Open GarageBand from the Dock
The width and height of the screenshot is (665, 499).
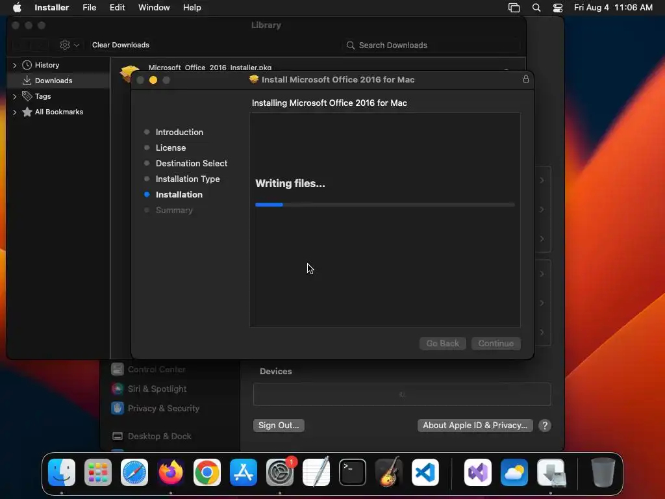pyautogui.click(x=389, y=472)
